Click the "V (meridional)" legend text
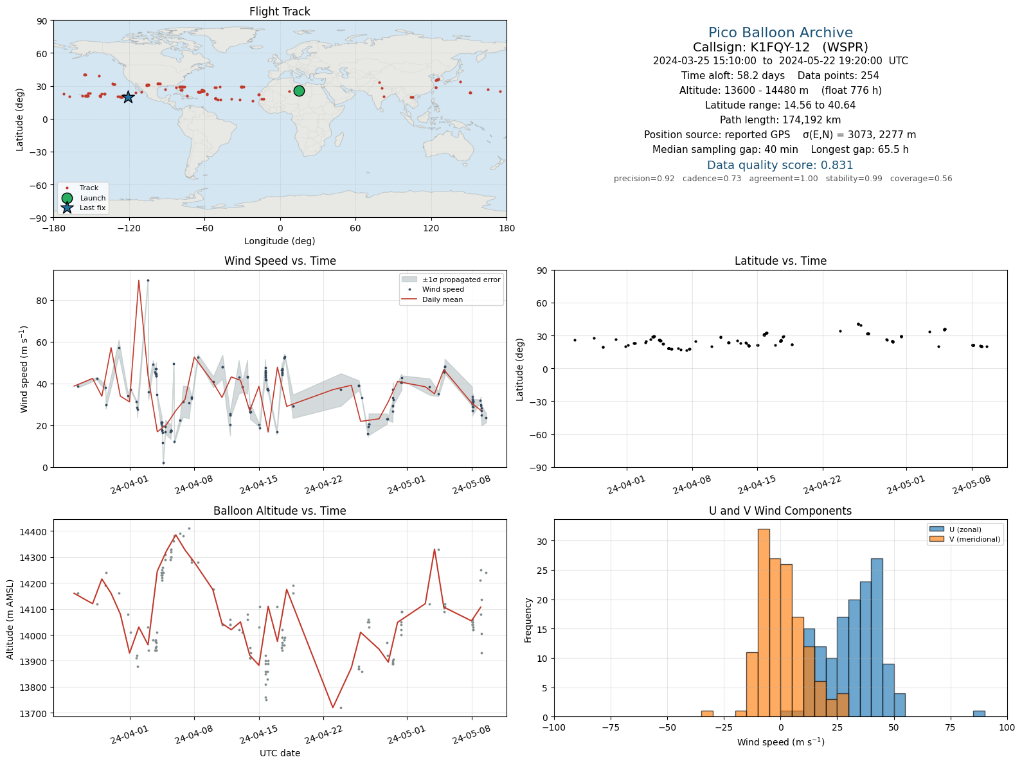 [x=975, y=539]
